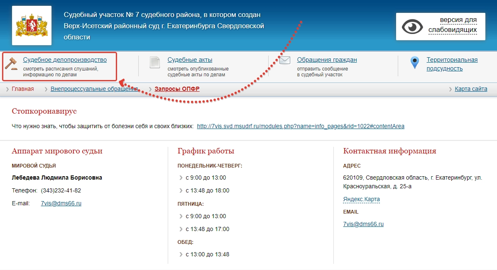Click the envelope icon beside Обращения граждан
This screenshot has width=497, height=270.
pyautogui.click(x=285, y=60)
